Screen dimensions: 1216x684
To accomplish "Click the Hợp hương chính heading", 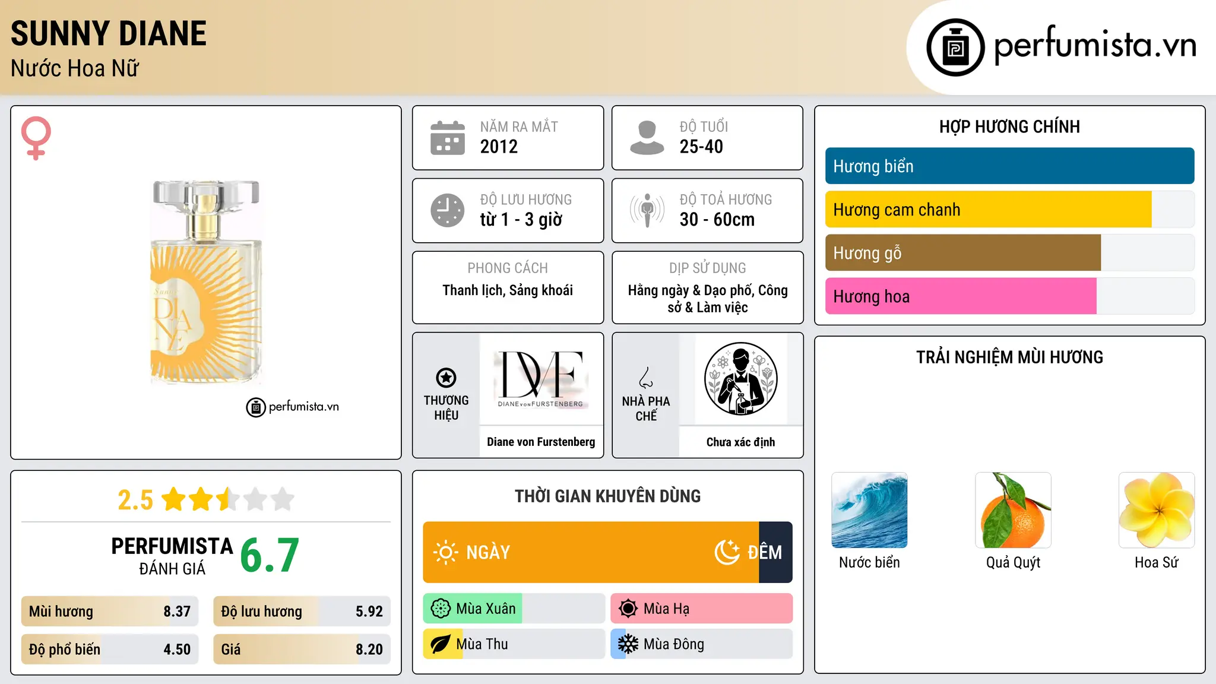I will 1009,126.
